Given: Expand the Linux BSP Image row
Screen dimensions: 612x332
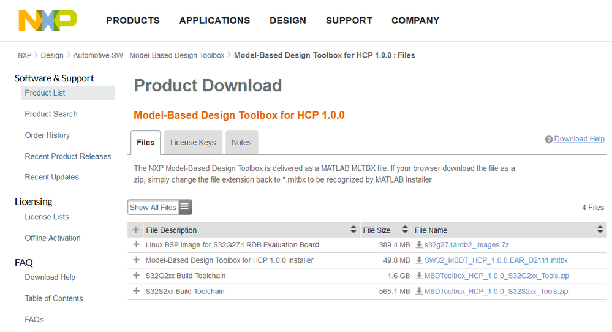Looking at the screenshot, I should click(x=136, y=244).
